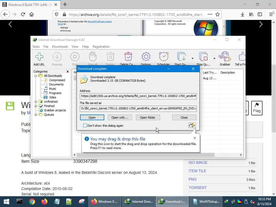Viewport: 276px width, 207px height.
Task: Flag this archive item
Action: (257, 108)
